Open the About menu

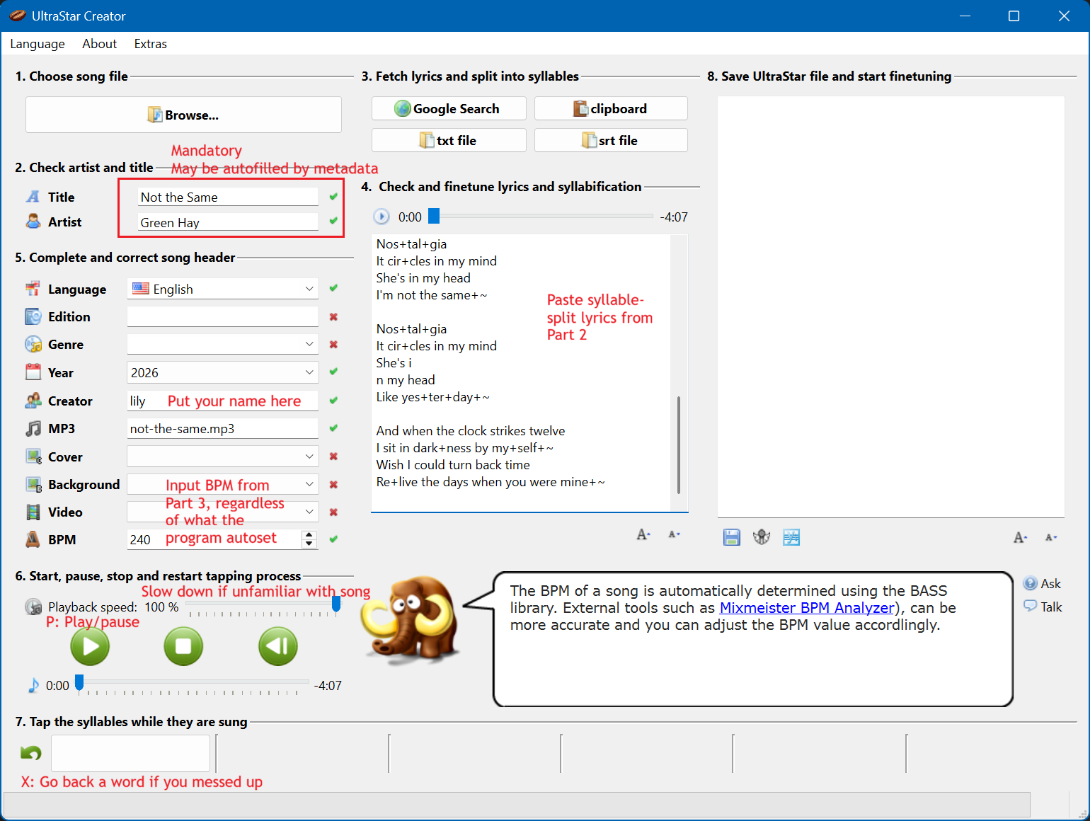tap(99, 44)
